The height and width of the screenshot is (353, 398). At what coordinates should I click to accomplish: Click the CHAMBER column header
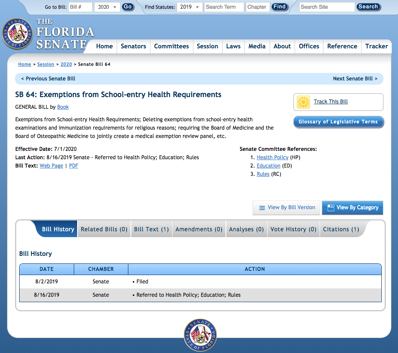(101, 269)
